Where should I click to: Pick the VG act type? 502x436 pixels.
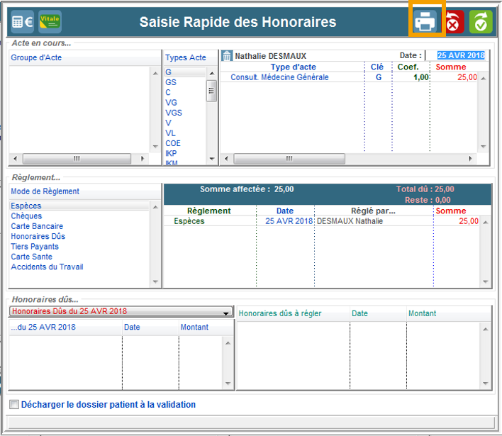click(171, 103)
